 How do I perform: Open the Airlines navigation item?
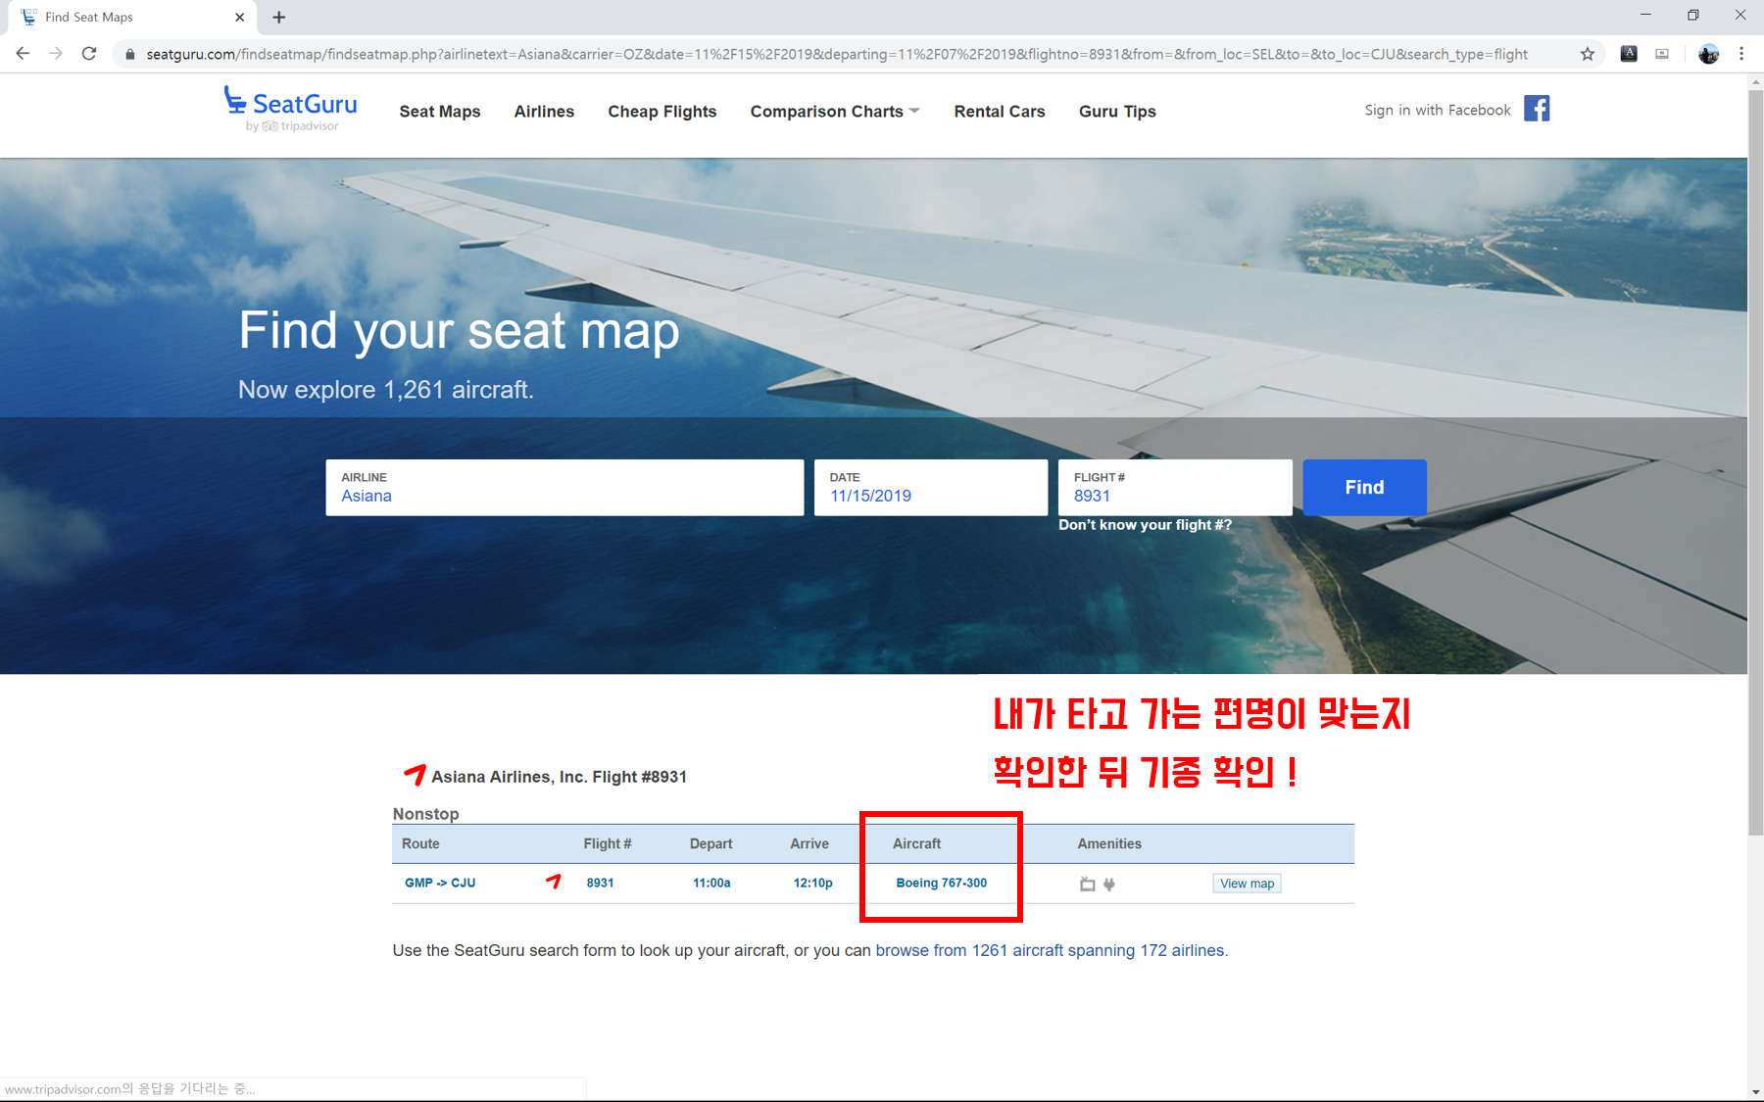pyautogui.click(x=544, y=112)
